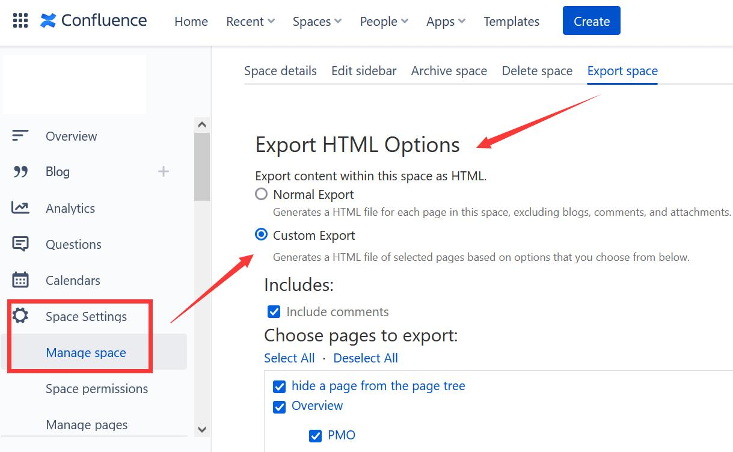Viewport: 733px width, 452px height.
Task: Click the Deselect All link
Action: [366, 358]
